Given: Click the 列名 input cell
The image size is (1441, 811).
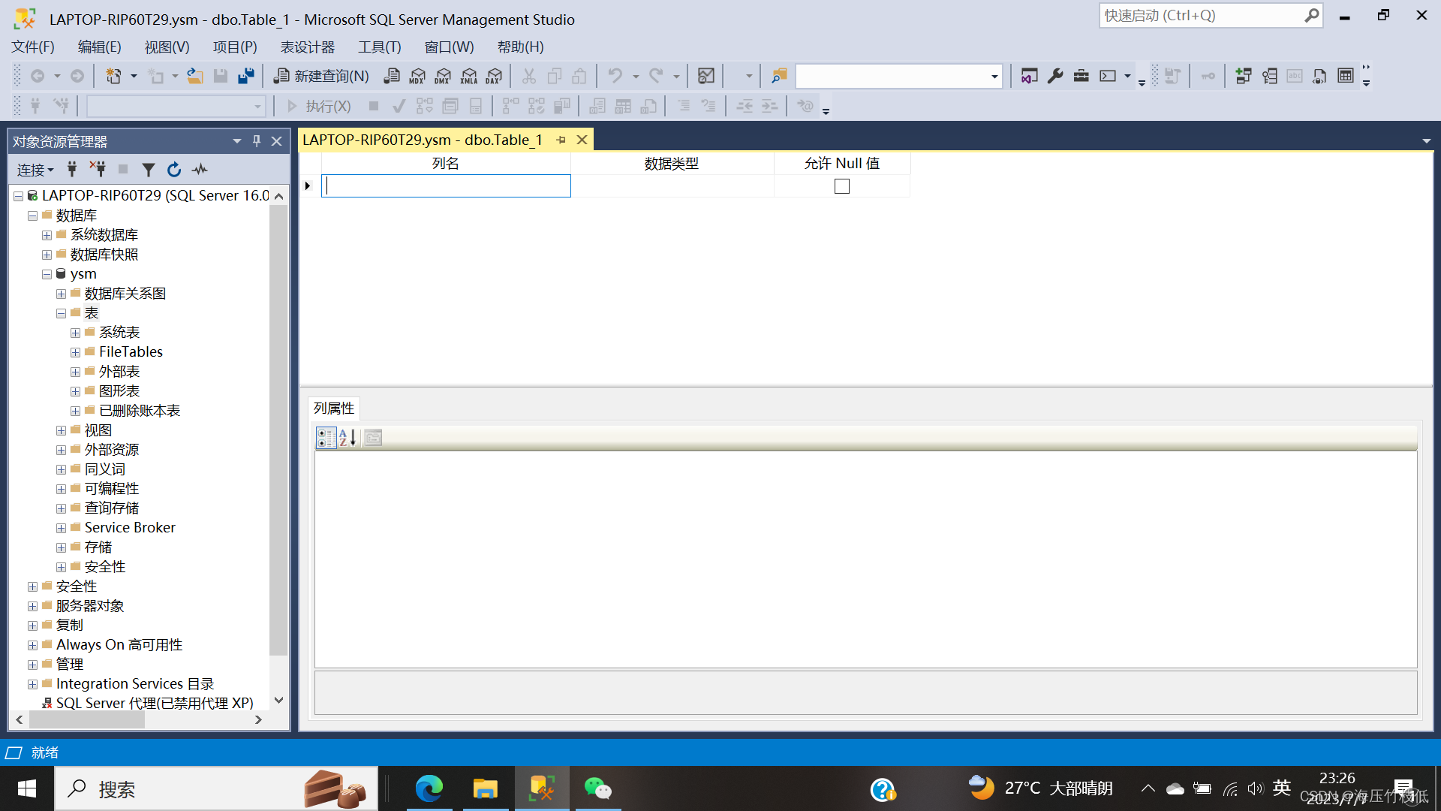Looking at the screenshot, I should pos(446,186).
